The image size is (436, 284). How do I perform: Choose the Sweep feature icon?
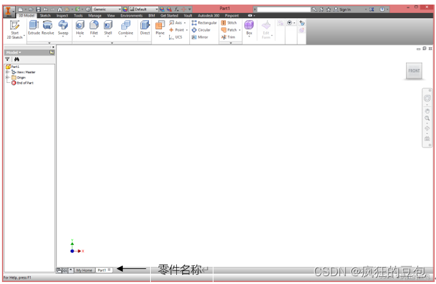(x=63, y=27)
